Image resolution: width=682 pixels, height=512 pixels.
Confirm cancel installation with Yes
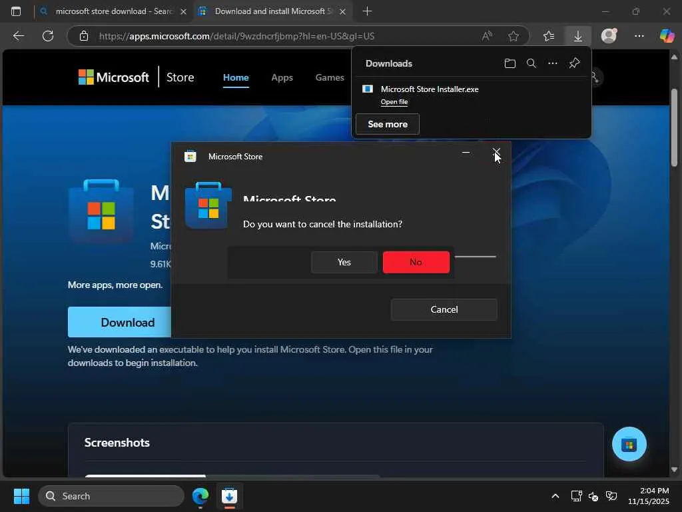click(344, 262)
